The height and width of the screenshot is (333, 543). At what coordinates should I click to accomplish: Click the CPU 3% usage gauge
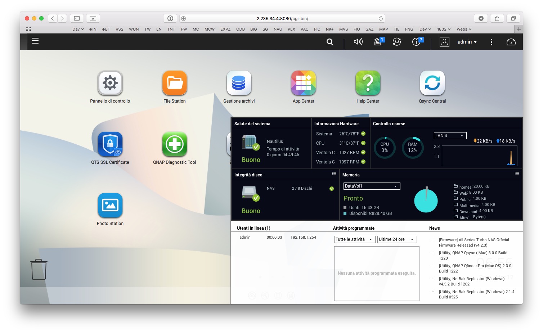(x=385, y=148)
